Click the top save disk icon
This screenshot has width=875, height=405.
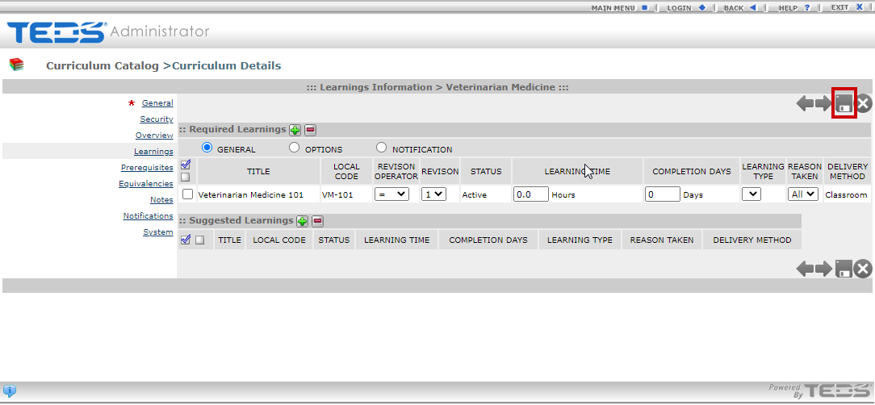click(x=844, y=103)
